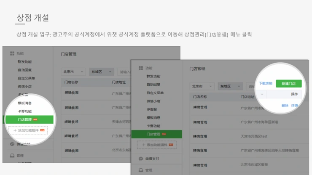Select 卡券功能 in front window sidebar

click(x=153, y=126)
